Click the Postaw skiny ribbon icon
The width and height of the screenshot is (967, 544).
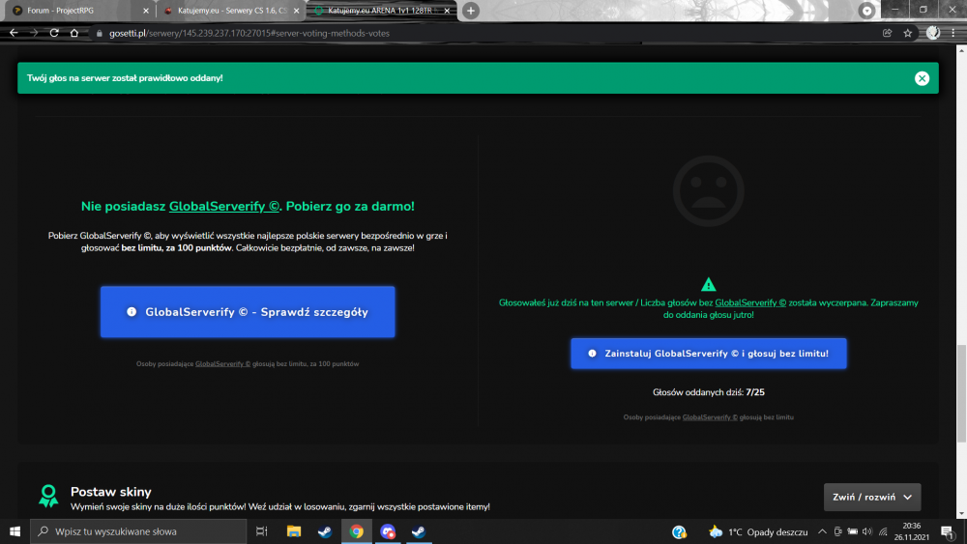48,496
